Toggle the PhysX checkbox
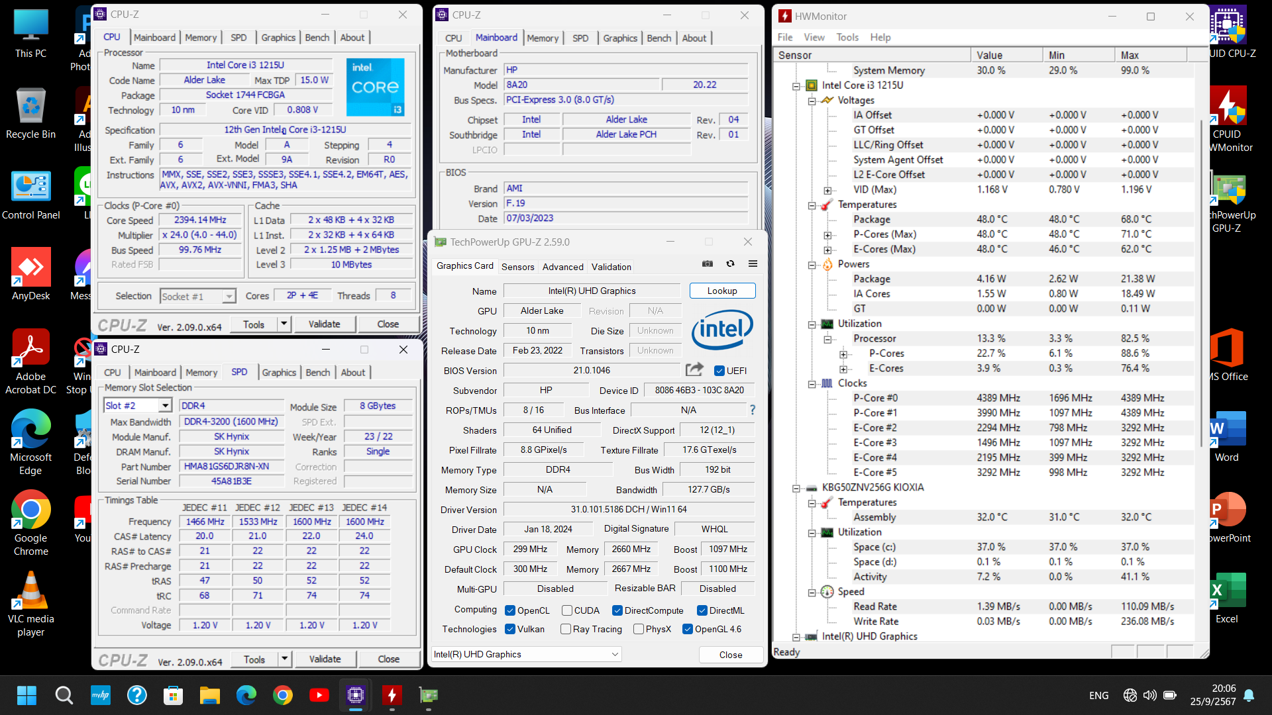The image size is (1272, 715). pyautogui.click(x=639, y=629)
